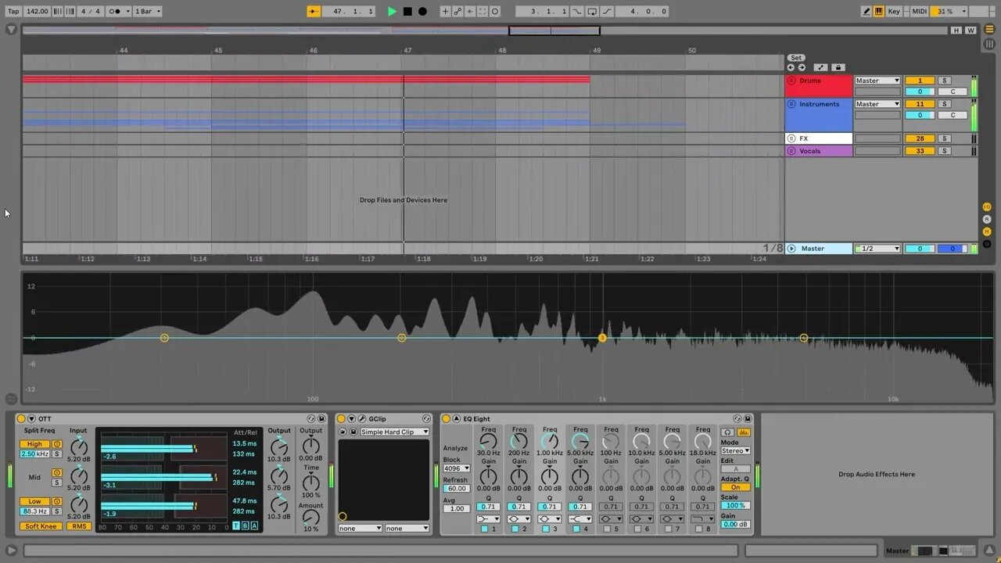Click the automation mode icon beside the lock

(x=820, y=67)
